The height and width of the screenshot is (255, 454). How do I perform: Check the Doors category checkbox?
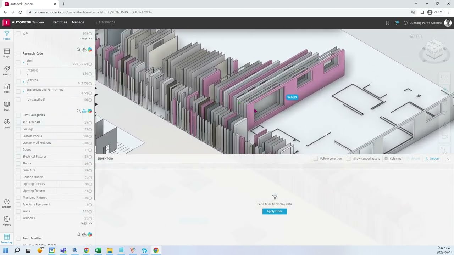18,150
